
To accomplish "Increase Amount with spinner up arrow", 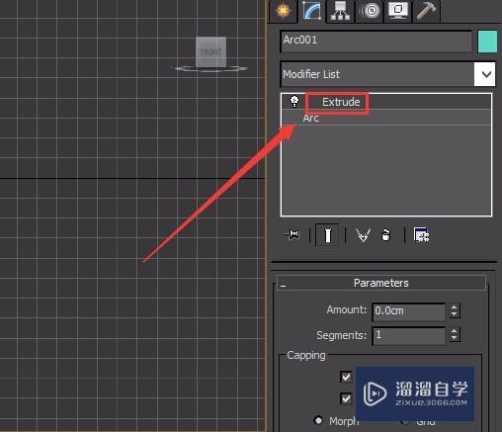I will click(x=455, y=307).
